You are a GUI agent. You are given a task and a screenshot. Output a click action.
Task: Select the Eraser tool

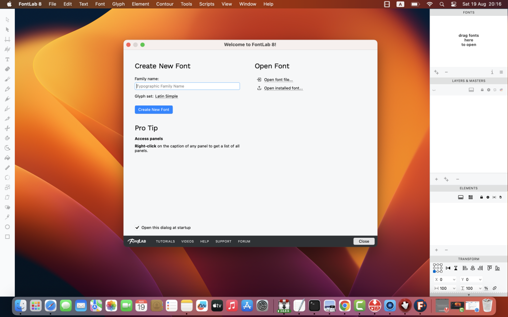point(7,69)
